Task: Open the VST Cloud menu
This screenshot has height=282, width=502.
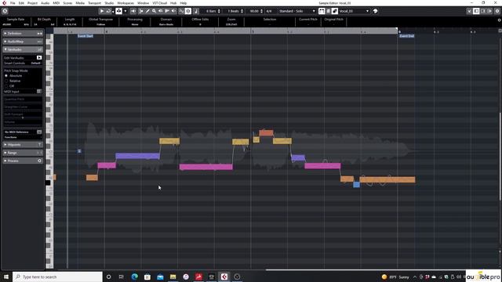Action: (x=160, y=3)
